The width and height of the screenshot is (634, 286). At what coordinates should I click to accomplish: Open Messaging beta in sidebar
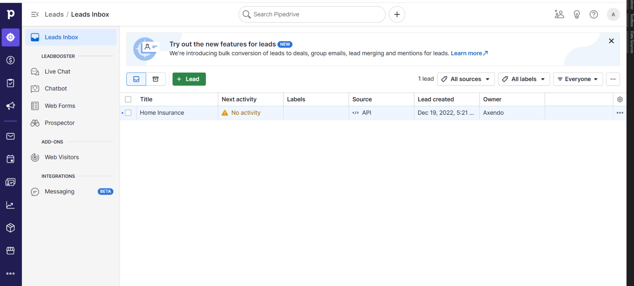tap(71, 191)
